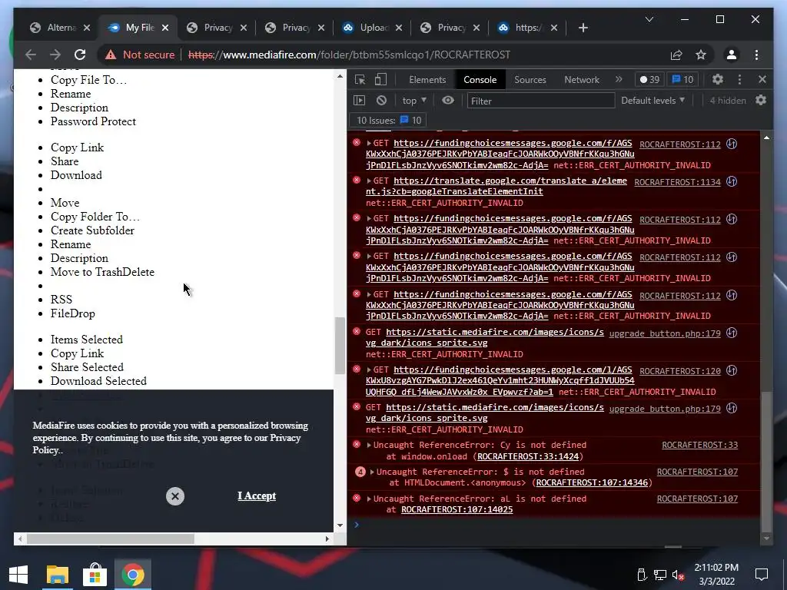787x590 pixels.
Task: Click the page's horizontal scrollbar thumb
Action: pyautogui.click(x=111, y=539)
